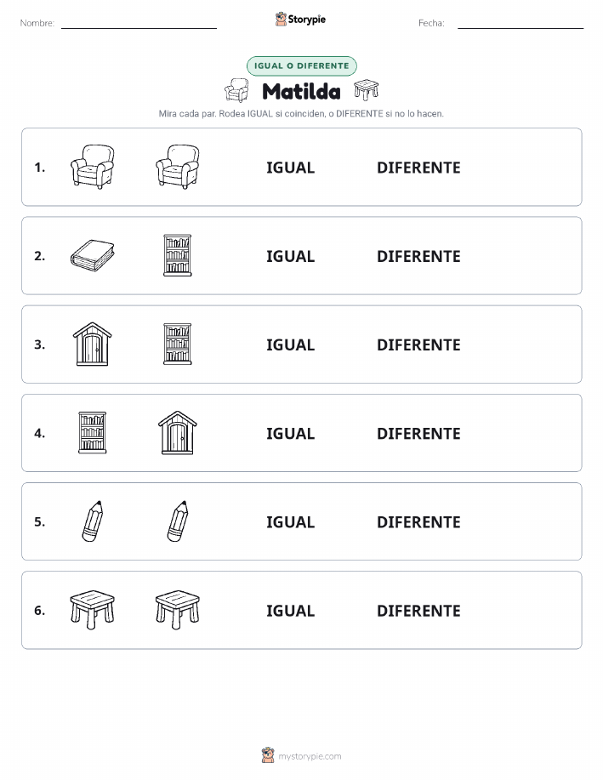Choose IGUAL in row 5
Viewport: 603px width, 780px height.
[291, 521]
